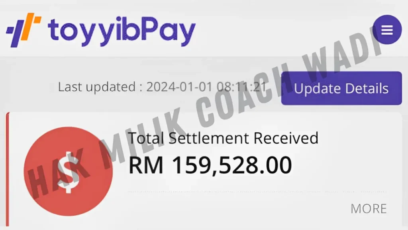Click the white dollar symbol inside the circle
This screenshot has height=230, width=408.
[x=68, y=172]
